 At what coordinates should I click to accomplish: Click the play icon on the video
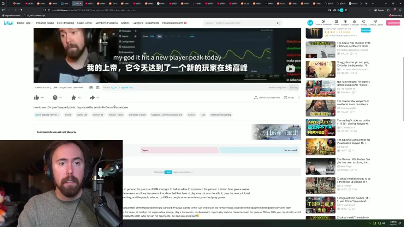(290, 68)
